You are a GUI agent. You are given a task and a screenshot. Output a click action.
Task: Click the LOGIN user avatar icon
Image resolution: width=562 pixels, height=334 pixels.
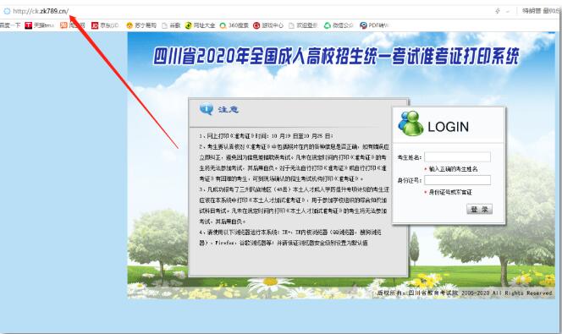410,123
